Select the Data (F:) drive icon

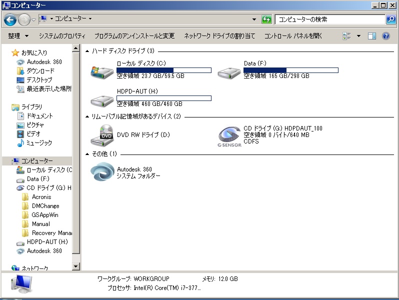coord(229,73)
